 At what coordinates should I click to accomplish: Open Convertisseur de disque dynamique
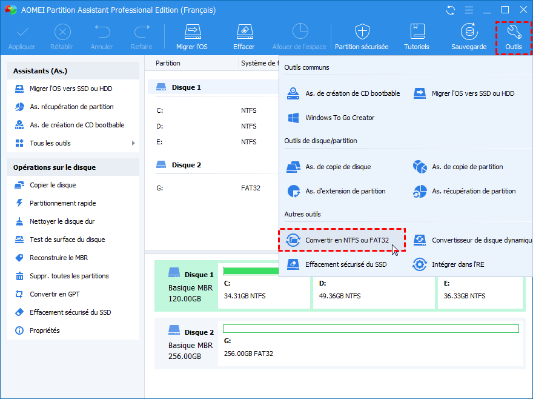point(472,240)
